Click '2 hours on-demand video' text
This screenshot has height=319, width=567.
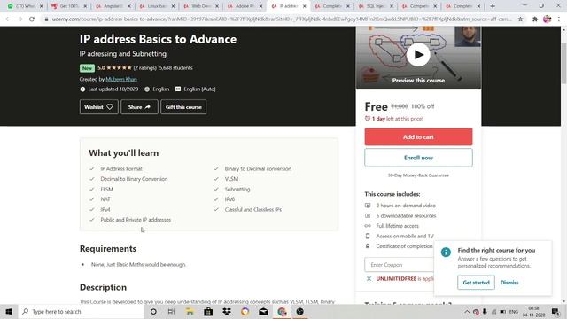coord(406,206)
